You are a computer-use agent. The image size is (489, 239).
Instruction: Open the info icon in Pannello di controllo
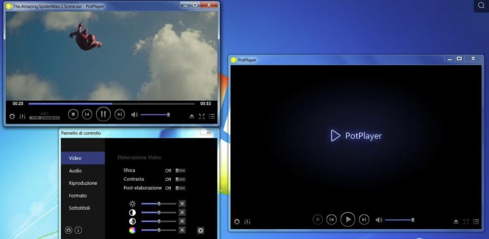[78, 230]
